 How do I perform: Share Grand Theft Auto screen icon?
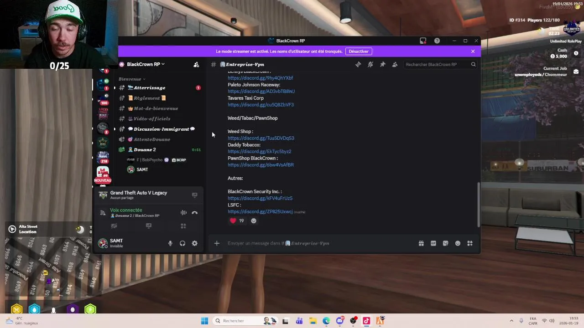tap(194, 195)
